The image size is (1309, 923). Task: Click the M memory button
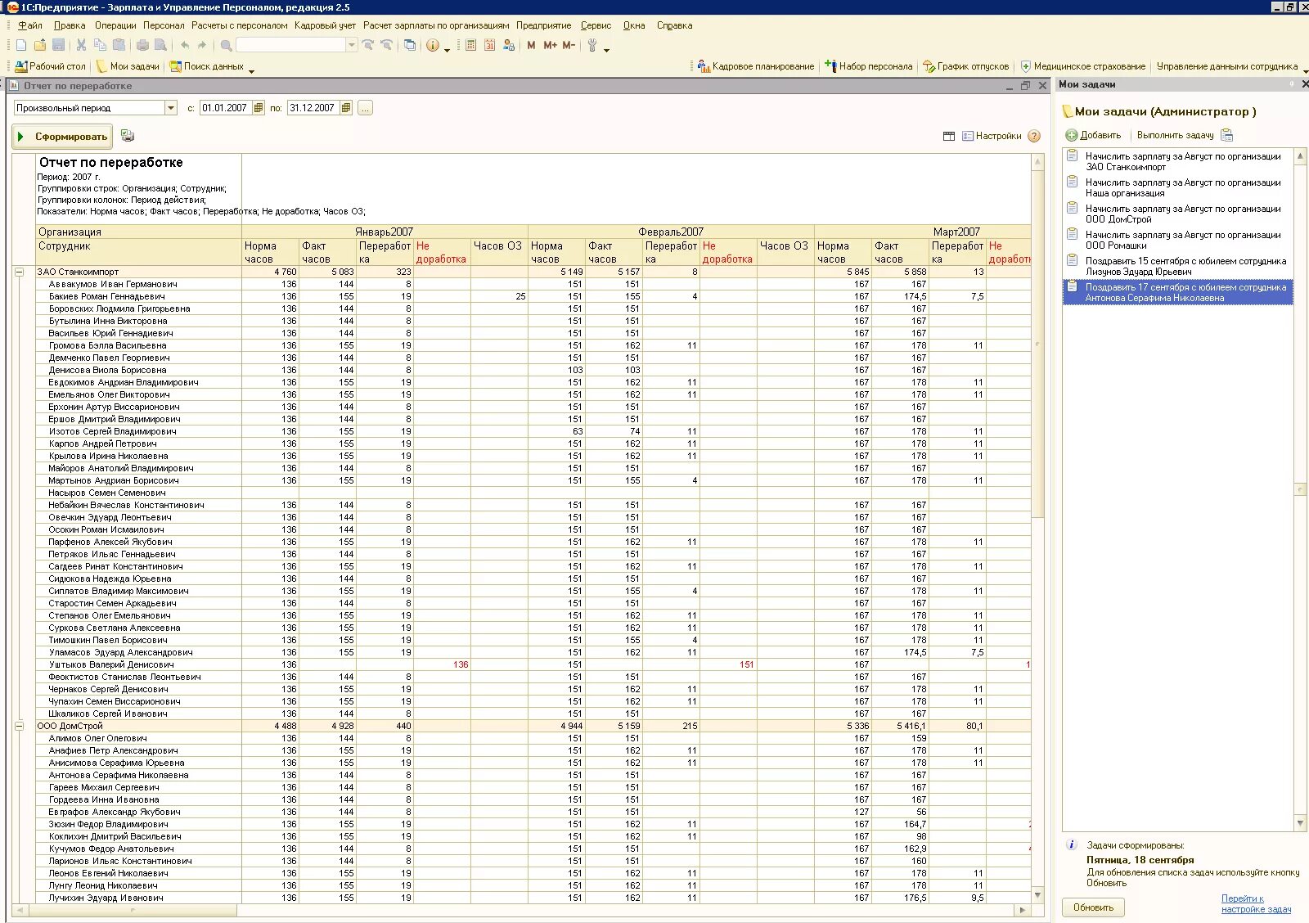click(x=532, y=46)
